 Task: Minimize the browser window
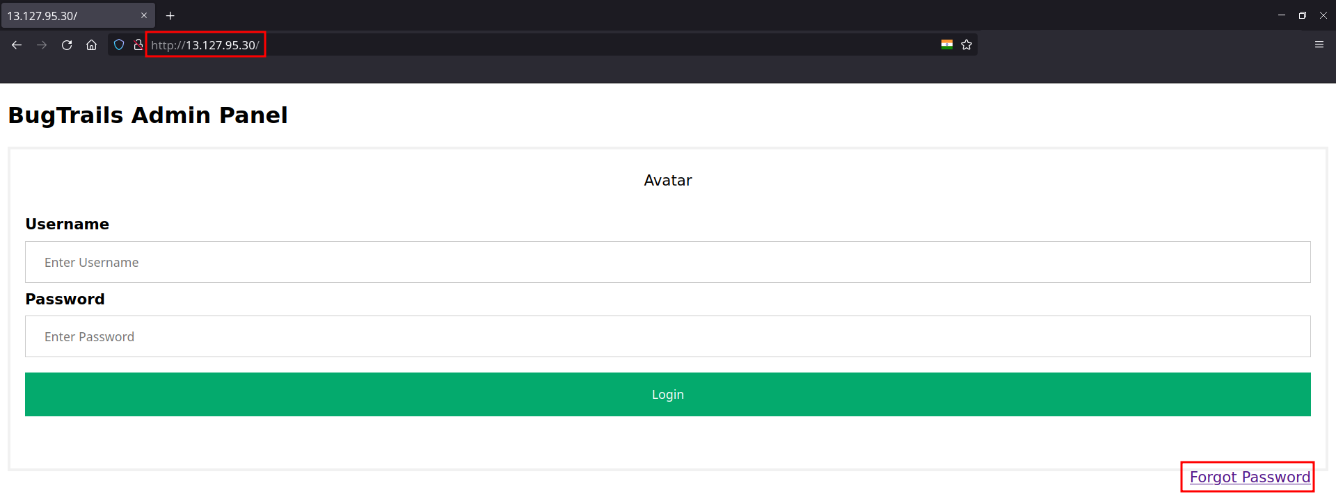(1281, 15)
